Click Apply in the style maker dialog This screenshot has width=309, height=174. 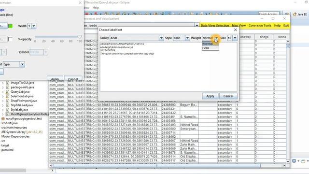click(x=55, y=78)
